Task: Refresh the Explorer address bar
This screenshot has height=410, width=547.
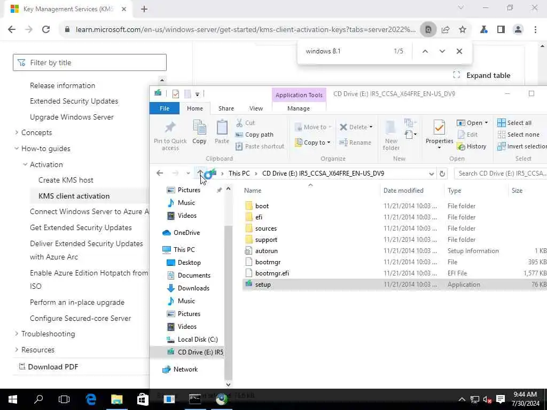Action: point(442,174)
